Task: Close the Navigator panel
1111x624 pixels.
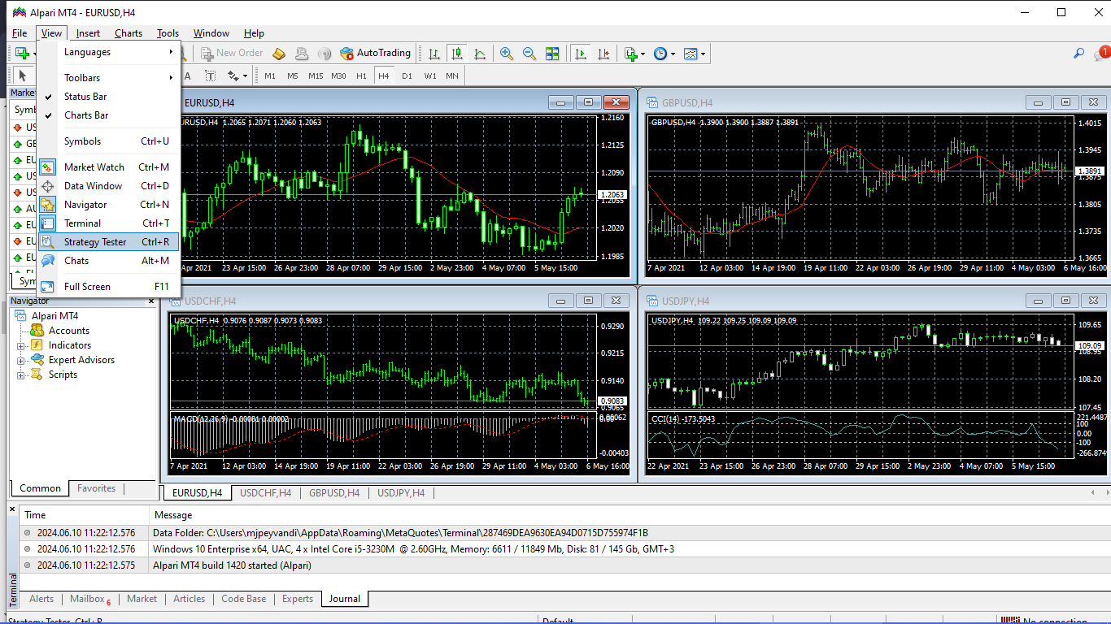Action: (151, 301)
